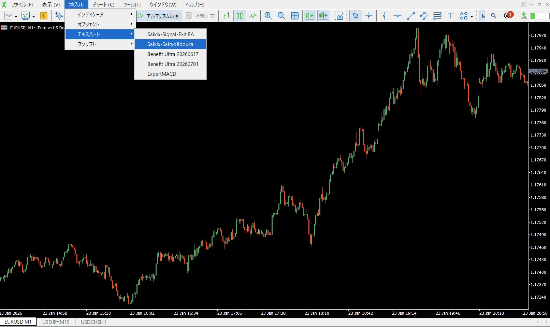Click the gold dollar sign icon
The image size is (550, 327).
(x=44, y=16)
